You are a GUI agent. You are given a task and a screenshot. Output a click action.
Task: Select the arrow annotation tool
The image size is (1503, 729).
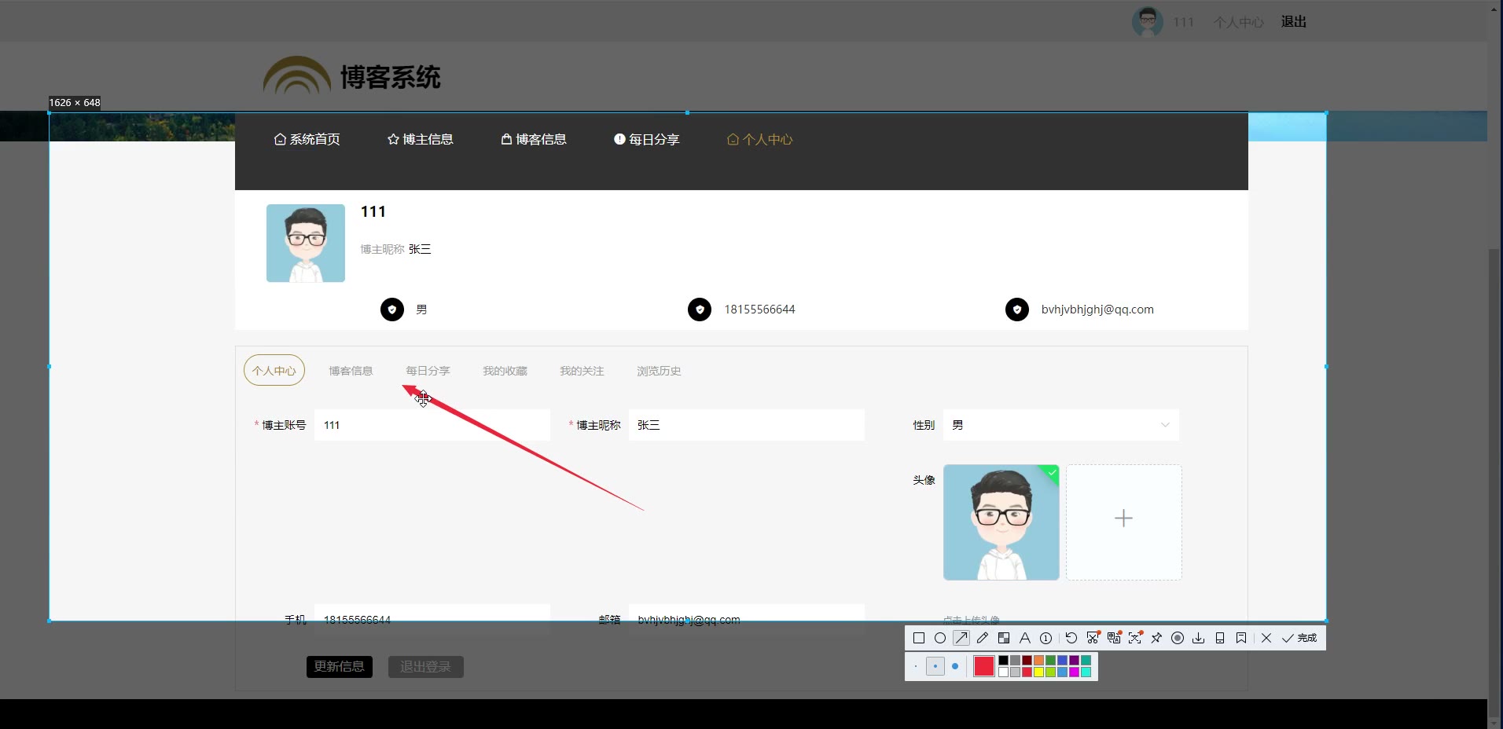coord(961,638)
